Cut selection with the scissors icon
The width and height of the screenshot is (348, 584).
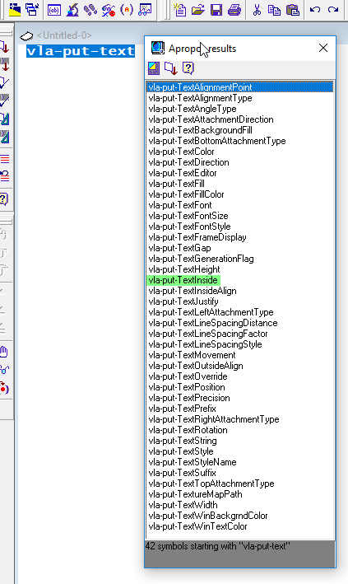[257, 10]
